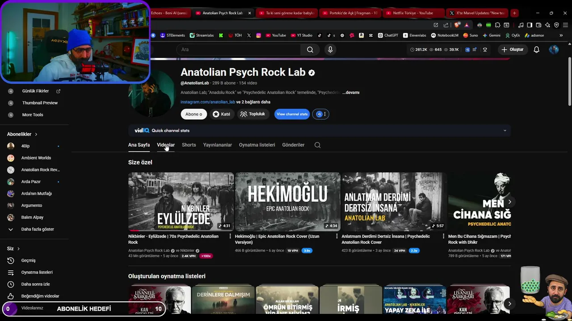
Task: Open options menu for Eylülzede video
Action: pyautogui.click(x=230, y=236)
